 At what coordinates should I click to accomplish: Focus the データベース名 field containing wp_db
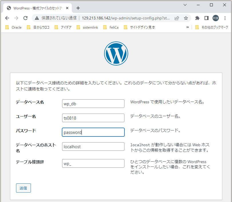point(93,104)
